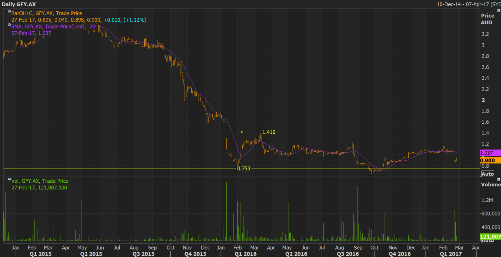501x257 pixels.
Task: Click the 'Apr' label at the time axis end
Action: (476, 248)
